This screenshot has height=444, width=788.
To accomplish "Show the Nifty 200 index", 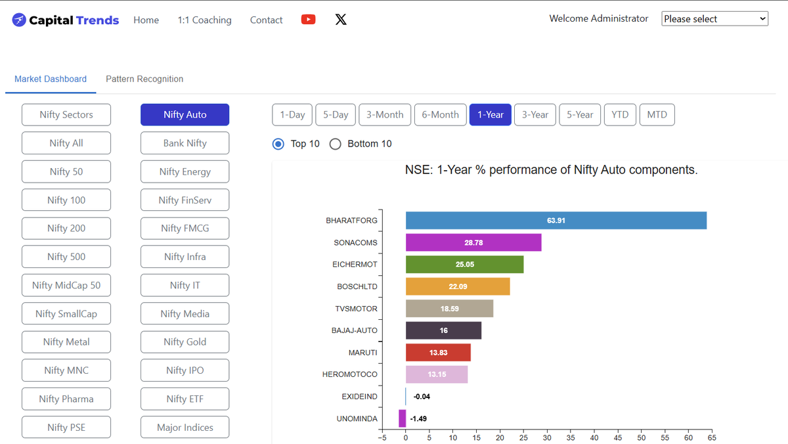I will pyautogui.click(x=66, y=228).
